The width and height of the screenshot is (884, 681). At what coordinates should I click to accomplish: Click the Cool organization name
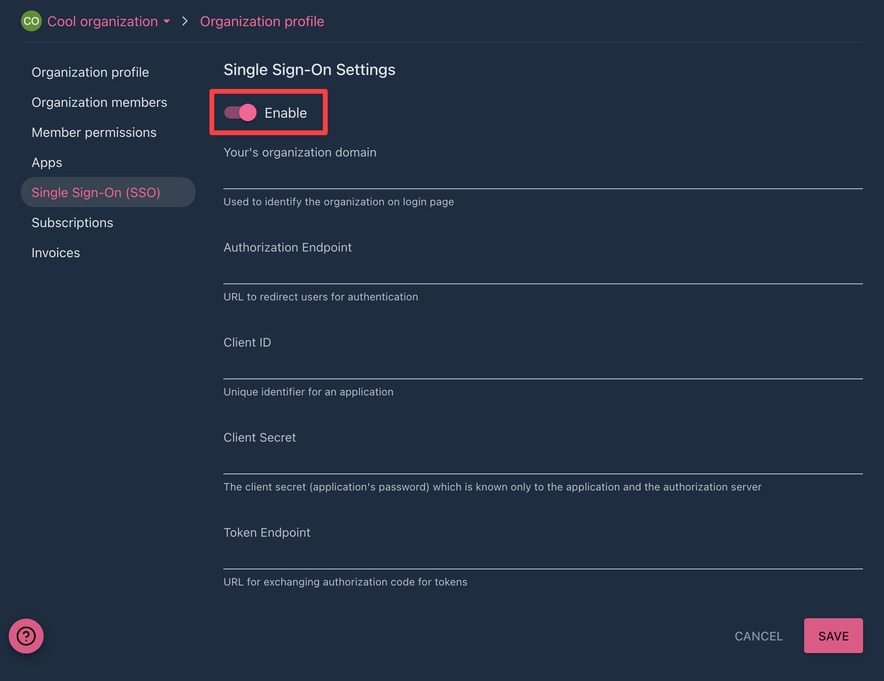click(x=103, y=21)
